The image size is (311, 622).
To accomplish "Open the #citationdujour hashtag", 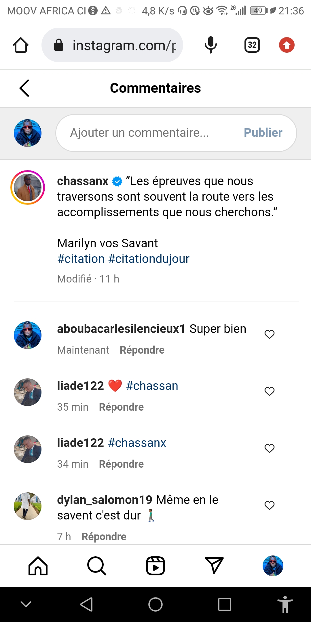I will pyautogui.click(x=149, y=259).
